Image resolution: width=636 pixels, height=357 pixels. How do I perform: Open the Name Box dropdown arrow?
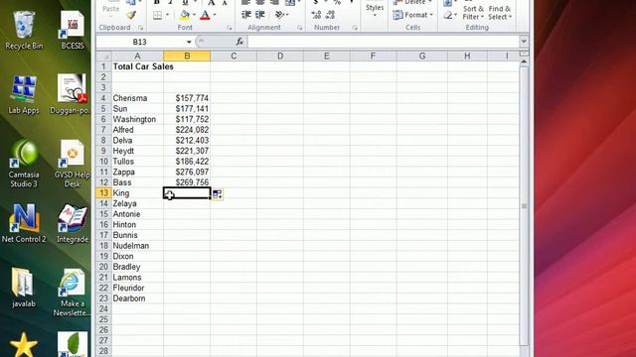click(x=189, y=42)
